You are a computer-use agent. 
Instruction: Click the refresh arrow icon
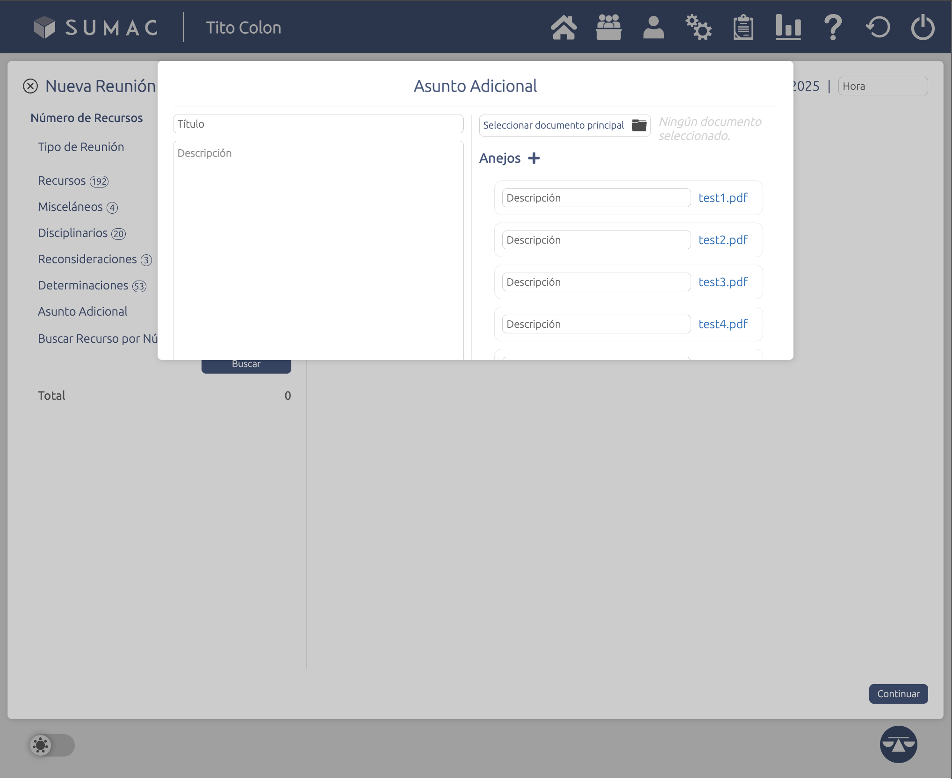[x=878, y=28]
